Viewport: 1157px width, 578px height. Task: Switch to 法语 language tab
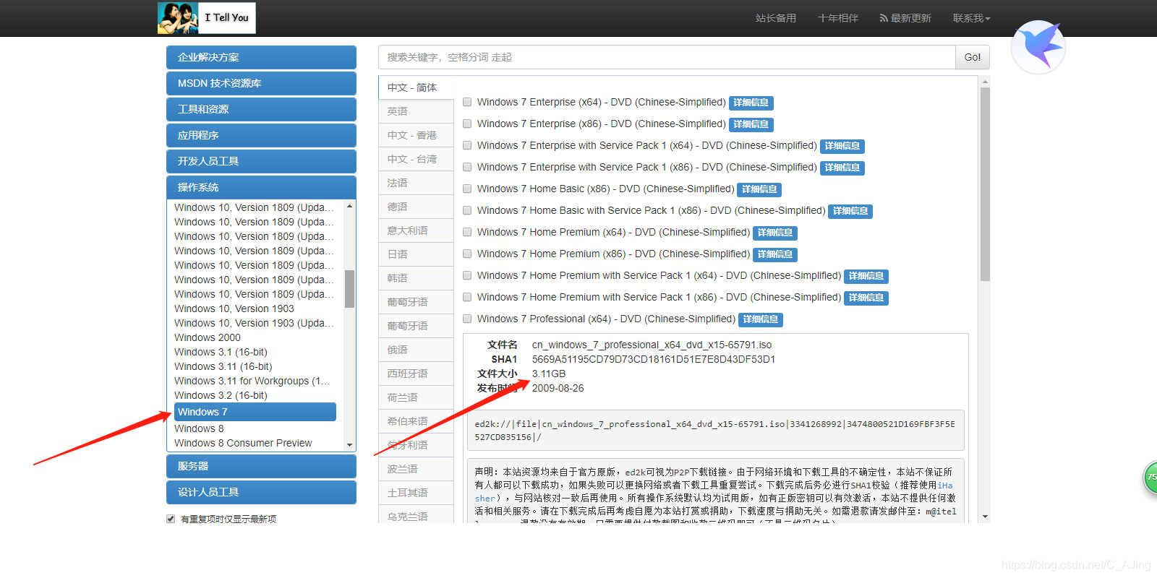(416, 183)
